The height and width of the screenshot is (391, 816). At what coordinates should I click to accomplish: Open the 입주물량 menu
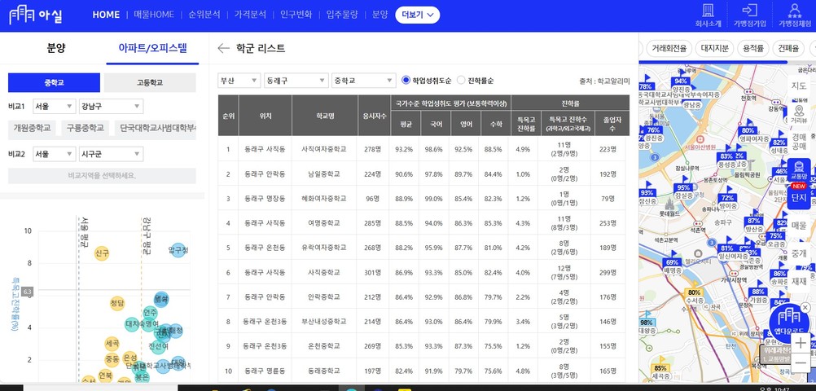(342, 15)
